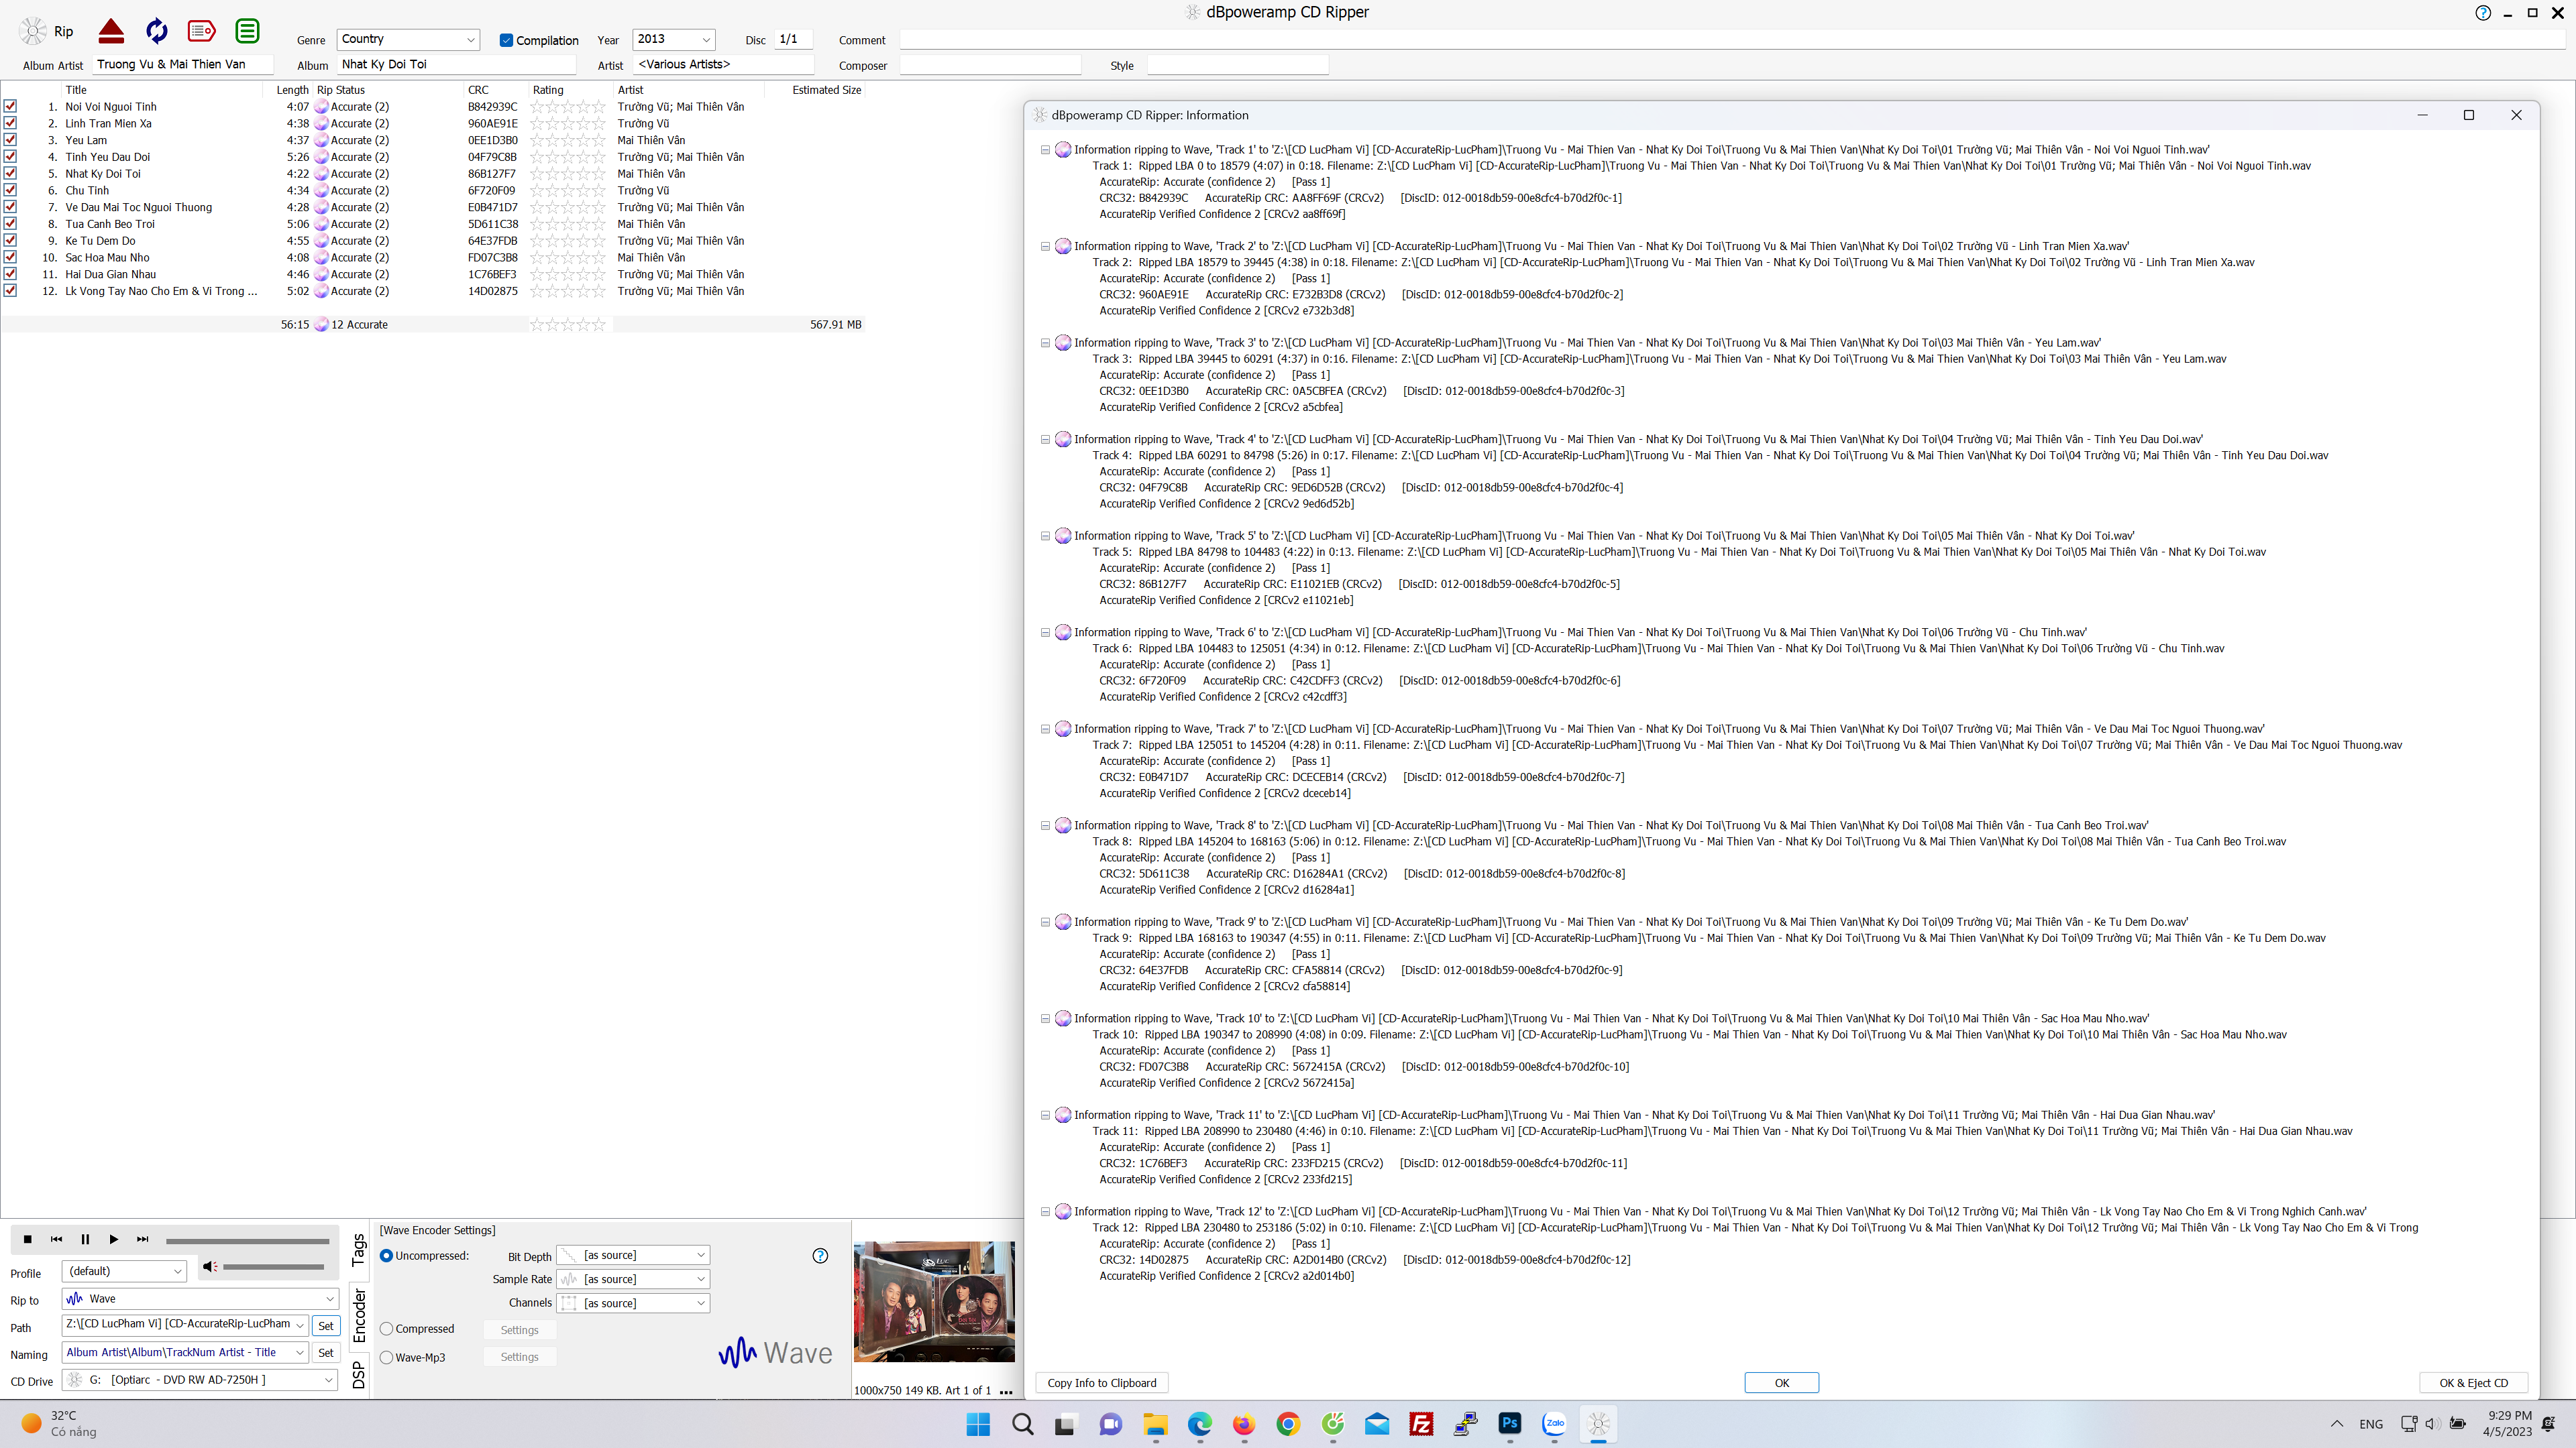Image resolution: width=2576 pixels, height=1448 pixels.
Task: Open metadata options with the red tag icon
Action: [202, 31]
